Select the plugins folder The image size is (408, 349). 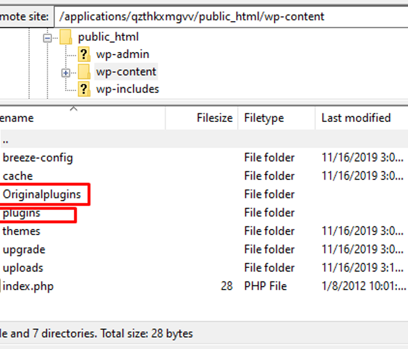pos(22,213)
